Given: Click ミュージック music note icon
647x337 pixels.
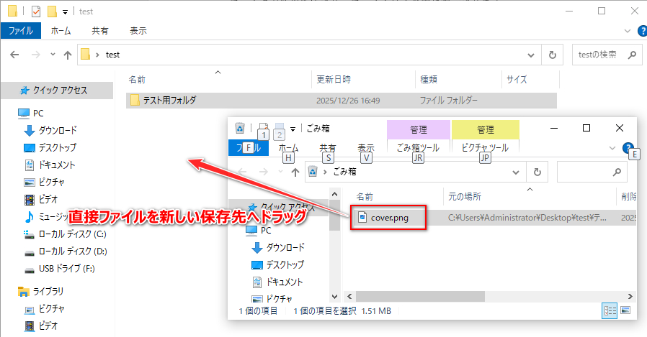Looking at the screenshot, I should tap(29, 217).
